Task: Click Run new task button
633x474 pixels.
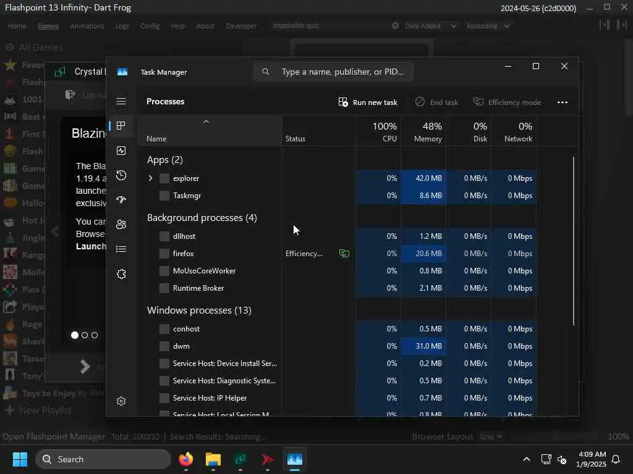Action: (368, 102)
